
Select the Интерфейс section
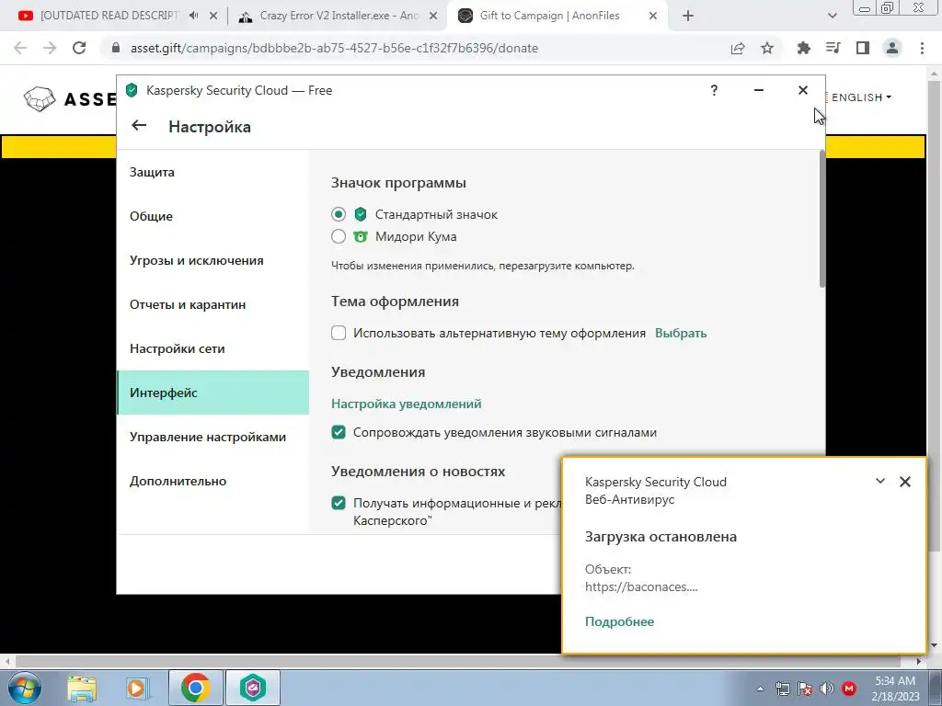213,393
